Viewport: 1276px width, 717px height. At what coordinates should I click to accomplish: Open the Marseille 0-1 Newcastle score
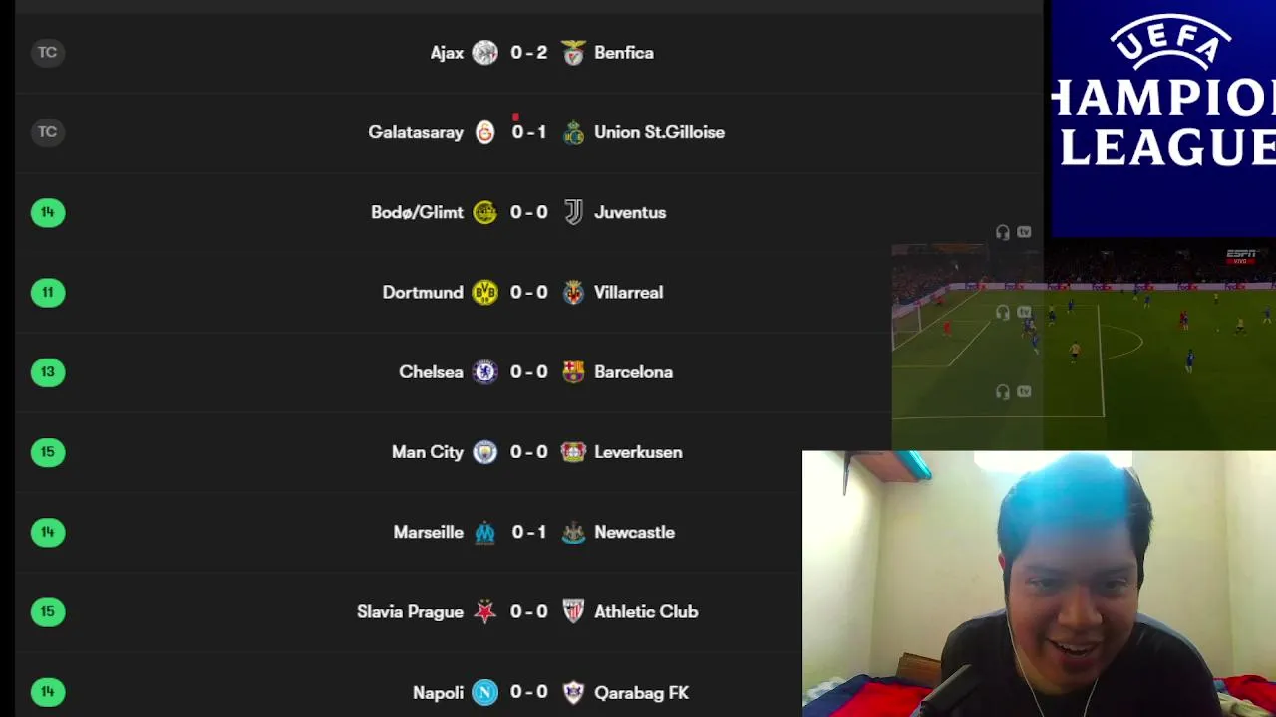coord(529,532)
